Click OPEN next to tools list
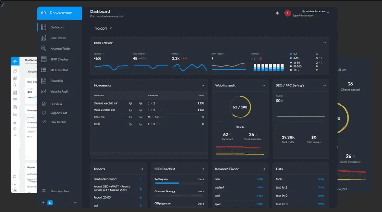The height and width of the screenshot is (212, 382). tap(321, 179)
